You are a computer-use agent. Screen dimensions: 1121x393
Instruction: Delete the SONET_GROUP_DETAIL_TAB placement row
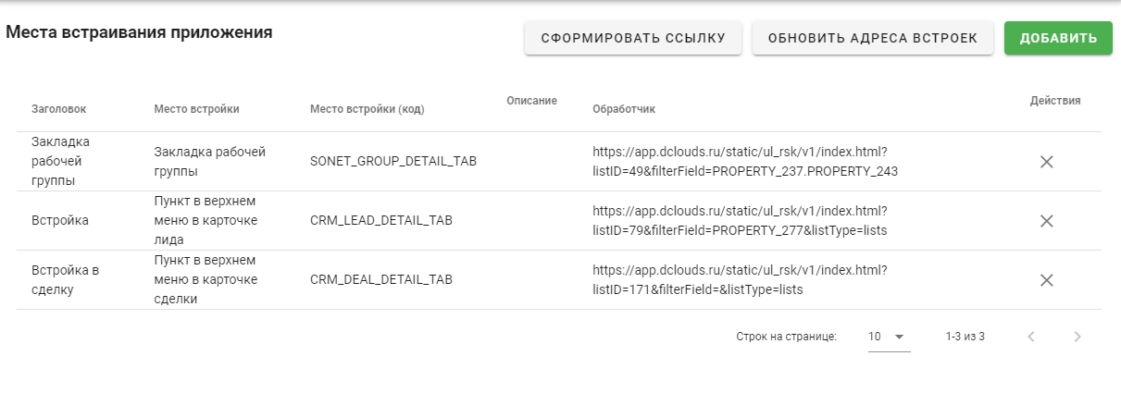[x=1047, y=162]
